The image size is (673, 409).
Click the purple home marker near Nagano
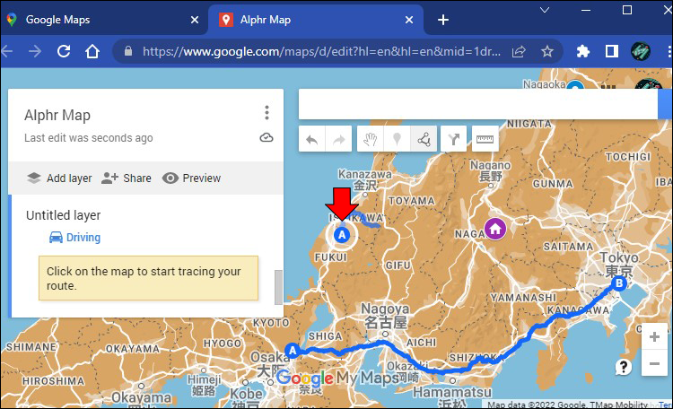tap(495, 229)
